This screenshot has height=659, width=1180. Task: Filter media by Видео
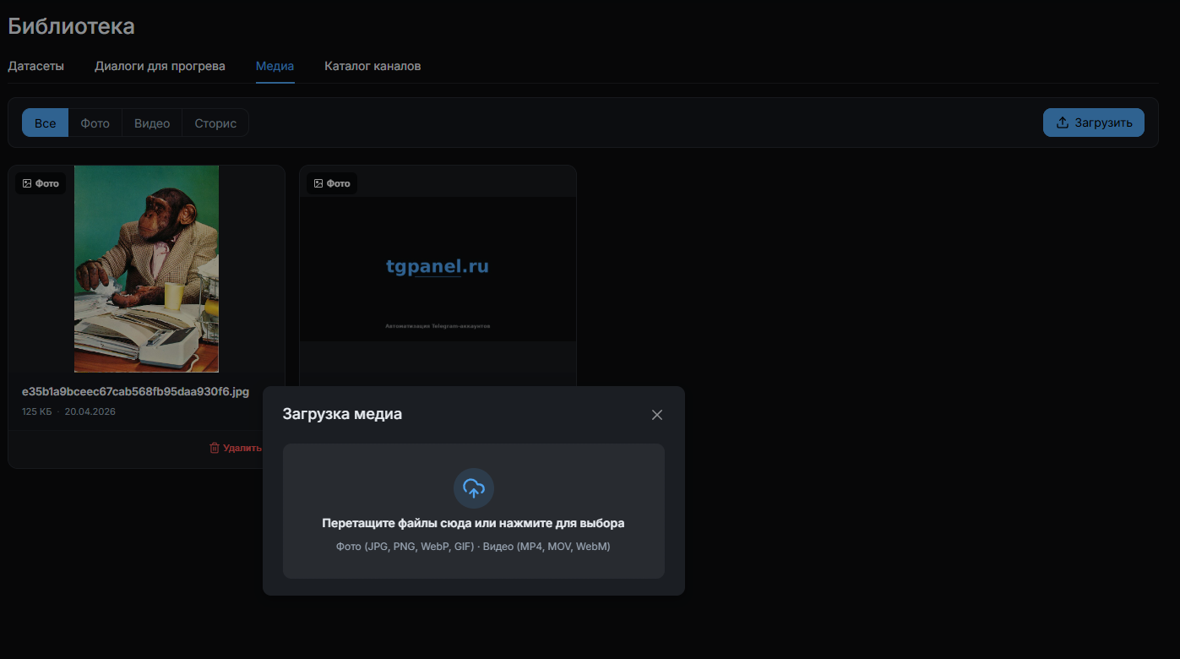point(152,123)
